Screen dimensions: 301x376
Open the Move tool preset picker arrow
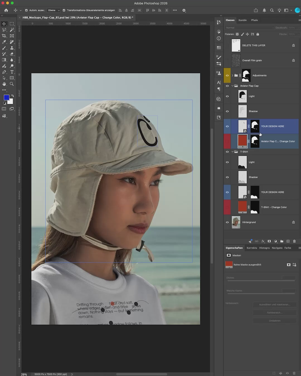pyautogui.click(x=21, y=10)
